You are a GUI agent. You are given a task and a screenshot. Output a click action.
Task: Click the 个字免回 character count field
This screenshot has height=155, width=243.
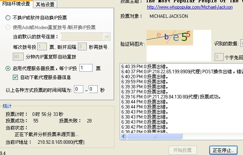[219, 57]
